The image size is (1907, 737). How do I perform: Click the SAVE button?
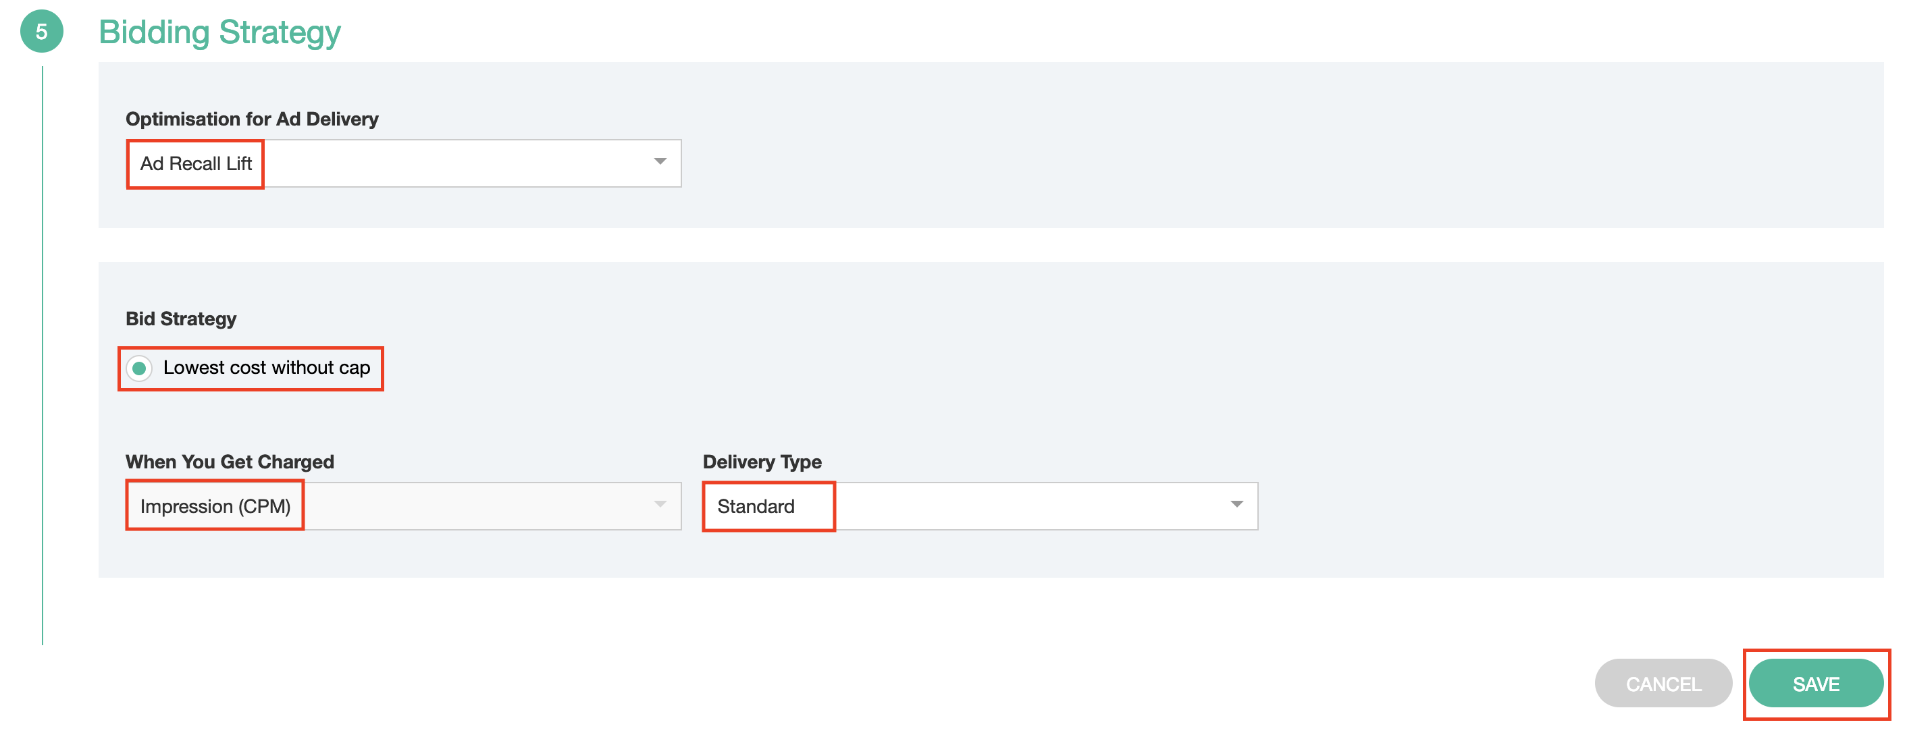coord(1815,684)
